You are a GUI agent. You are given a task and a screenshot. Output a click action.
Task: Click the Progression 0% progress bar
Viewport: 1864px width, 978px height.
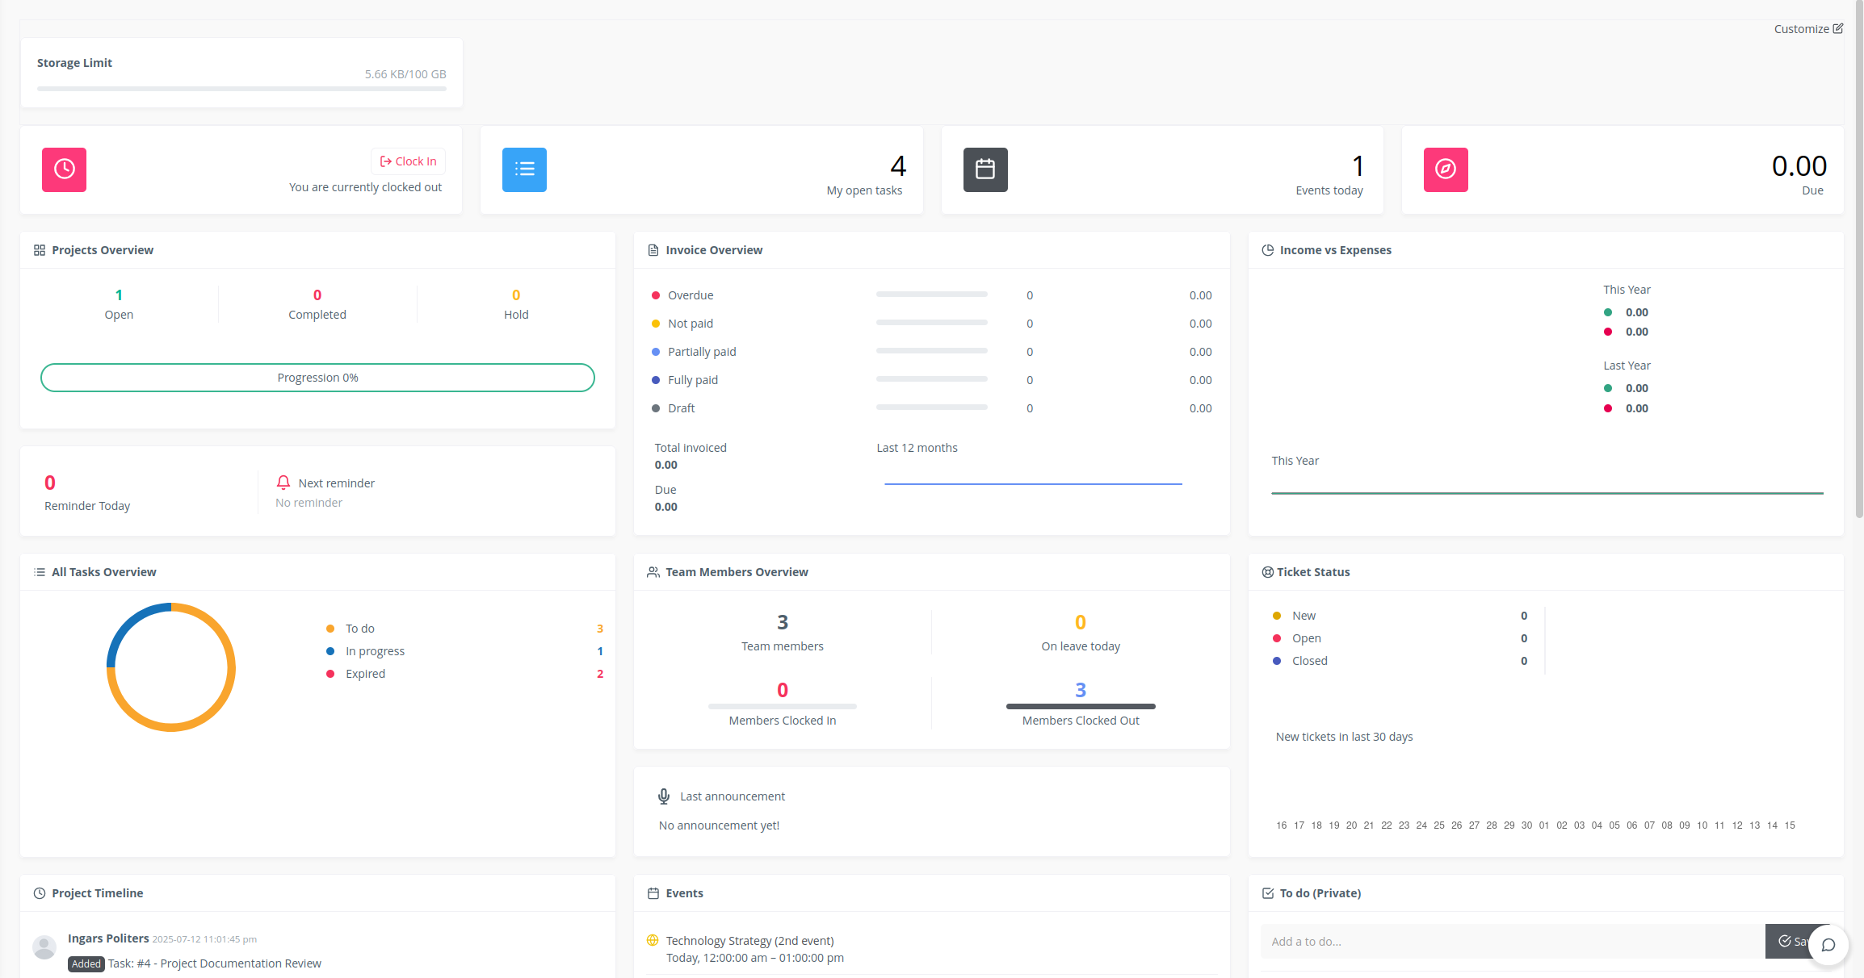(317, 377)
